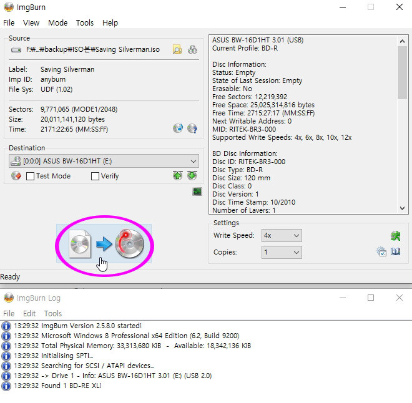Maximize the ImgBurn Log window
Screen dimensions: 412x403
[x=371, y=298]
